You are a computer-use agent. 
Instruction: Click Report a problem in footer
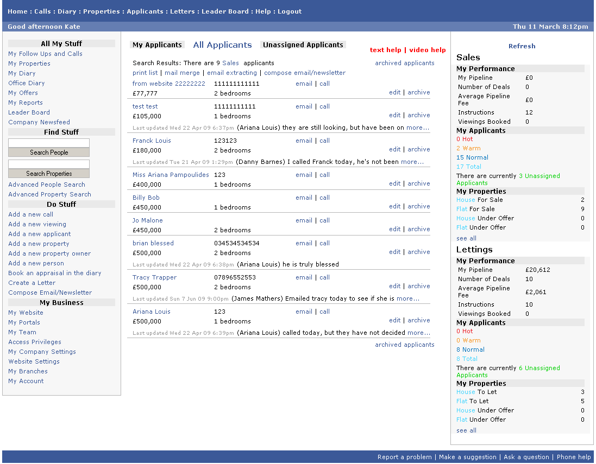tap(404, 457)
